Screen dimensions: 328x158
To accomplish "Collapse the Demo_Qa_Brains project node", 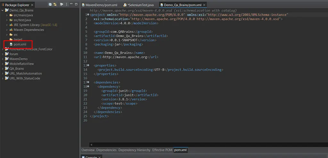I will pos(3,10).
